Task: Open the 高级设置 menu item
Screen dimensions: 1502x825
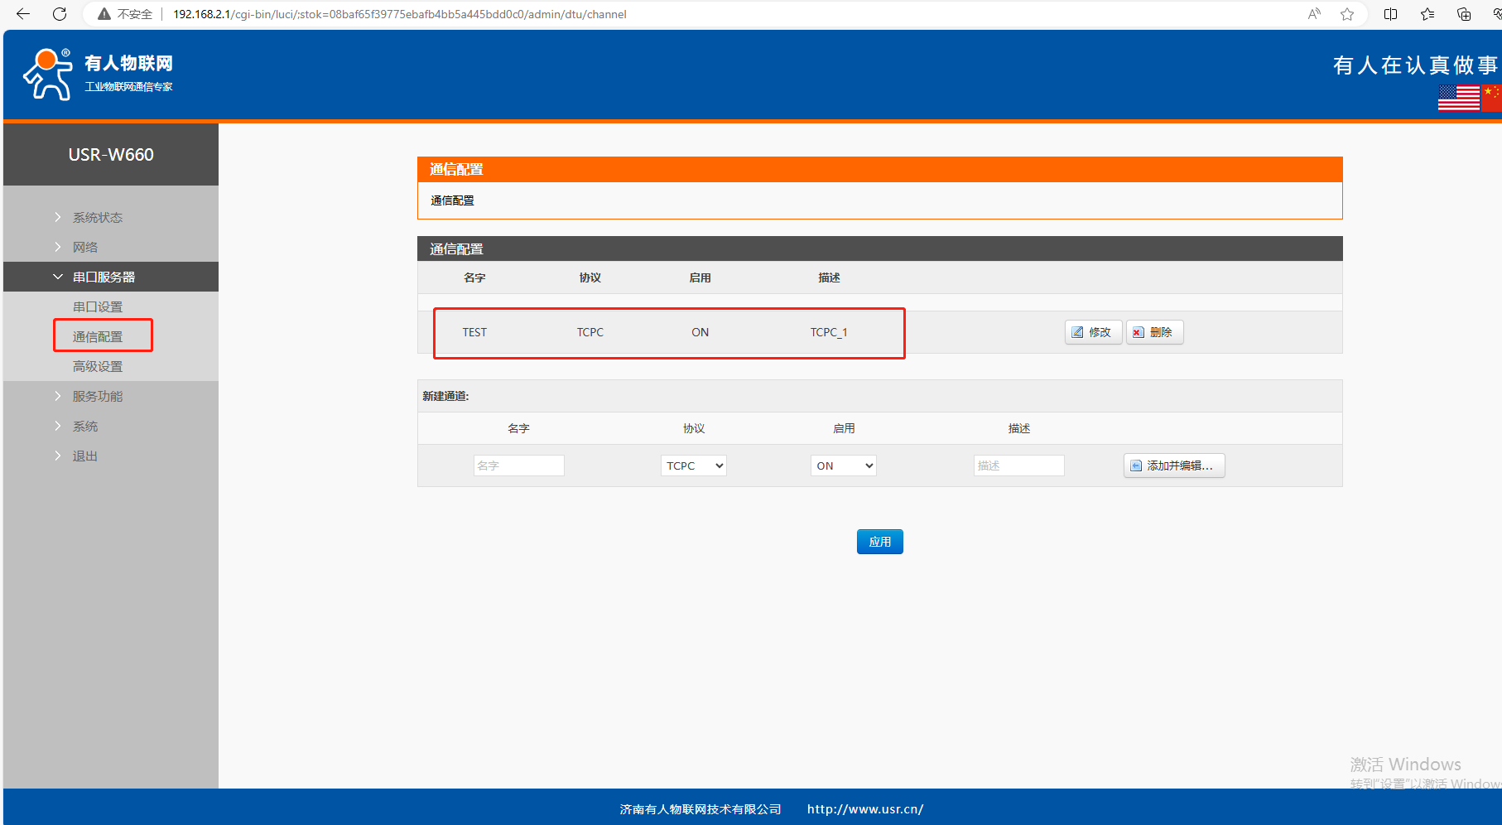Action: point(98,367)
